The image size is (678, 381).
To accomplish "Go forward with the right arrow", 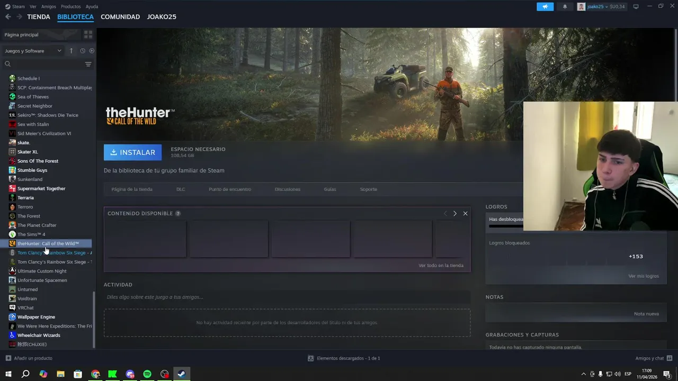I will [x=19, y=17].
